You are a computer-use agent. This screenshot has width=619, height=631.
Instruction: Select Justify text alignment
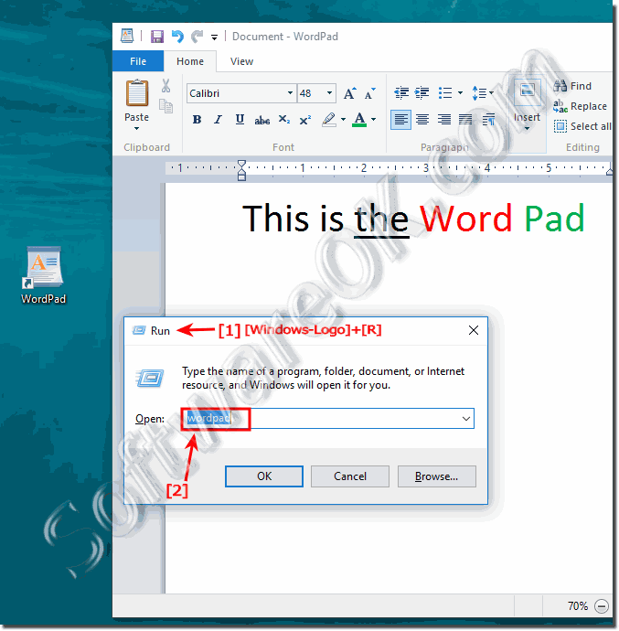(465, 120)
